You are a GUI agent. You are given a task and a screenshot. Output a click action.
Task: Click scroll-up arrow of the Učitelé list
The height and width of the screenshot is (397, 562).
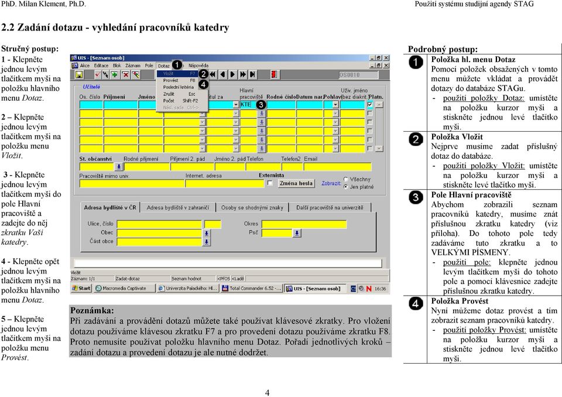[379, 105]
